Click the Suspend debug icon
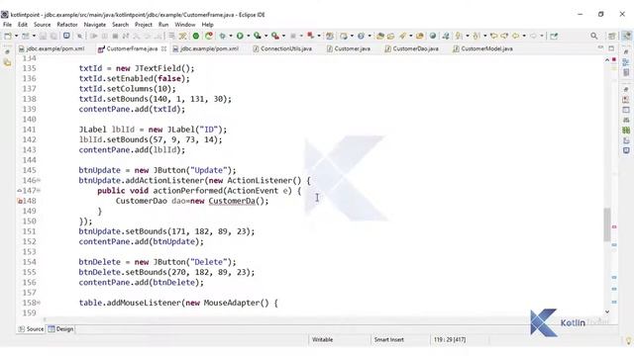 point(105,36)
